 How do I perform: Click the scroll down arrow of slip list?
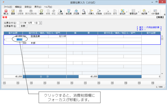[x=162, y=73]
